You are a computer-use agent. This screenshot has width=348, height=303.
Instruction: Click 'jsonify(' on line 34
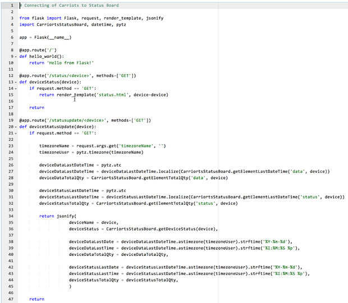click(66, 216)
